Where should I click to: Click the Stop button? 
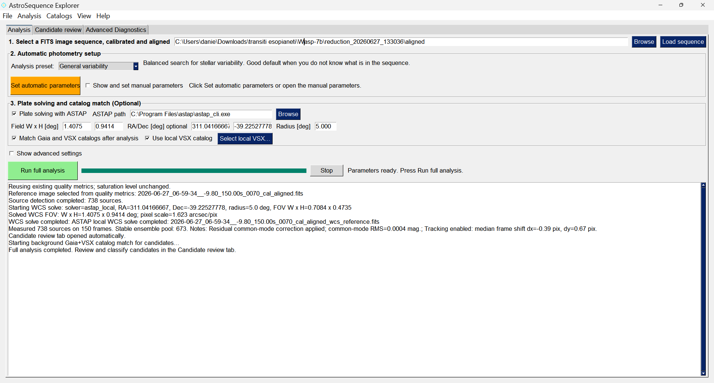(x=327, y=170)
